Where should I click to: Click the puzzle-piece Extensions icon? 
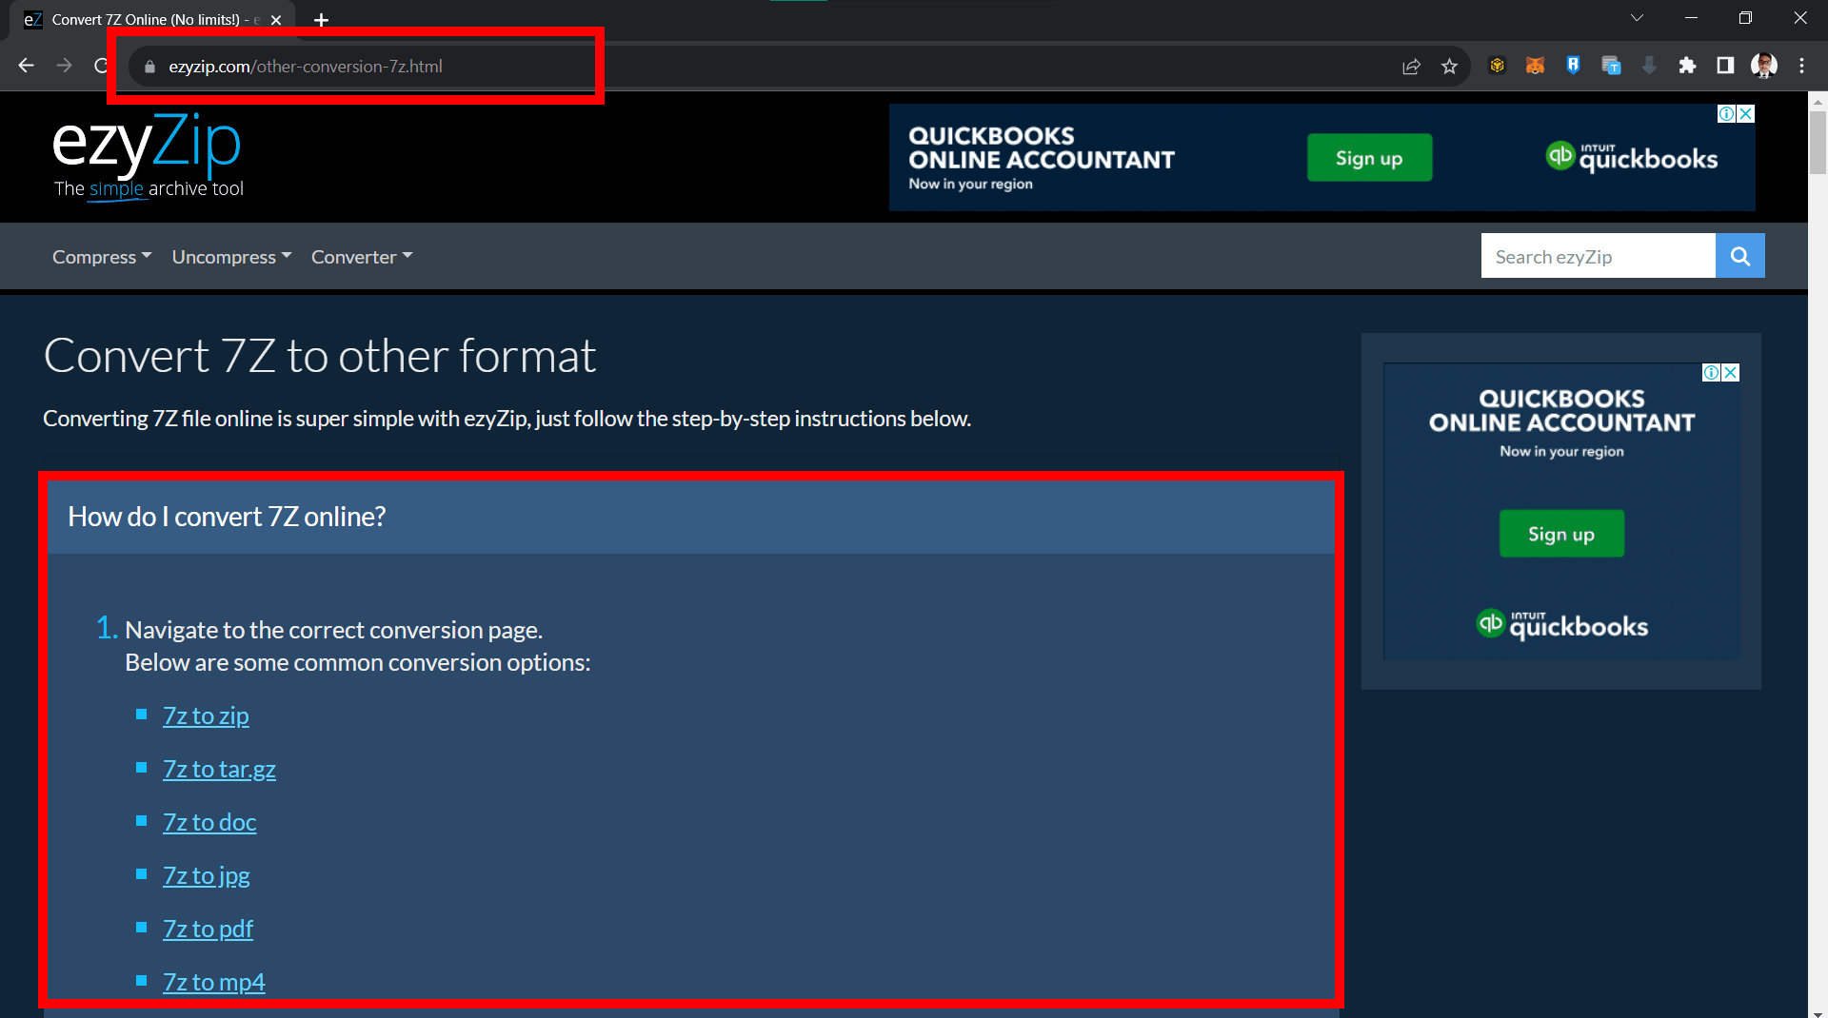point(1689,66)
